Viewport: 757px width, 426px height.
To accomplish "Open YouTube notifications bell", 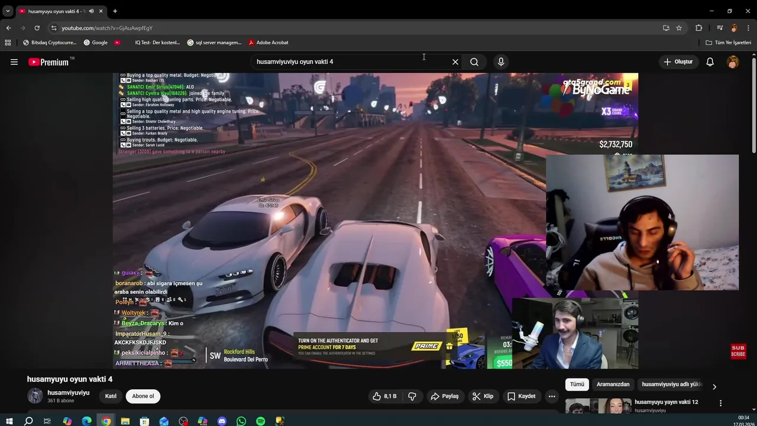I will 710,62.
